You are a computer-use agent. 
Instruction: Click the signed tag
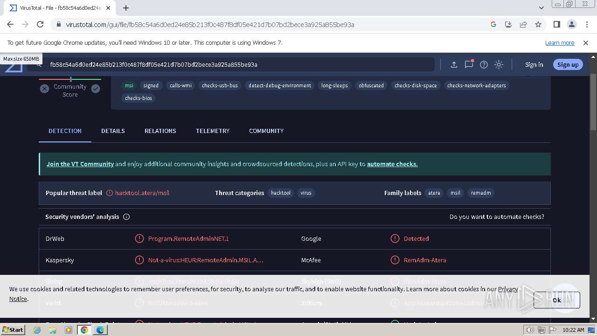151,85
